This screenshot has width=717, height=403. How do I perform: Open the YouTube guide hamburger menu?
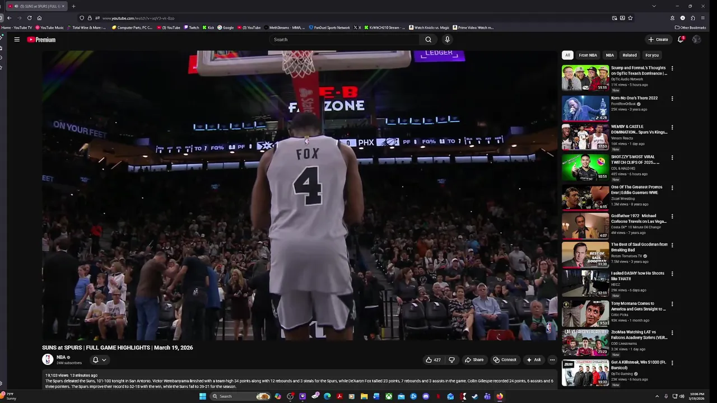pyautogui.click(x=17, y=40)
